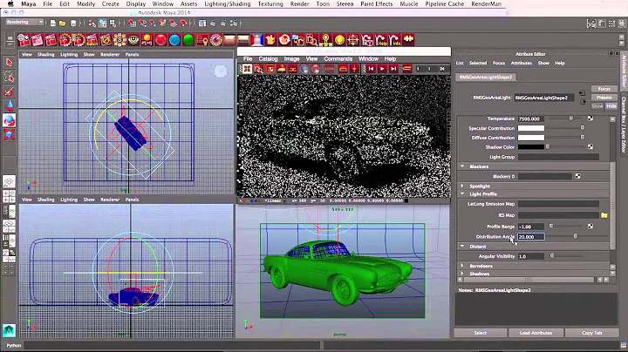Click the Light Group text field
628x352 pixels.
(558, 157)
